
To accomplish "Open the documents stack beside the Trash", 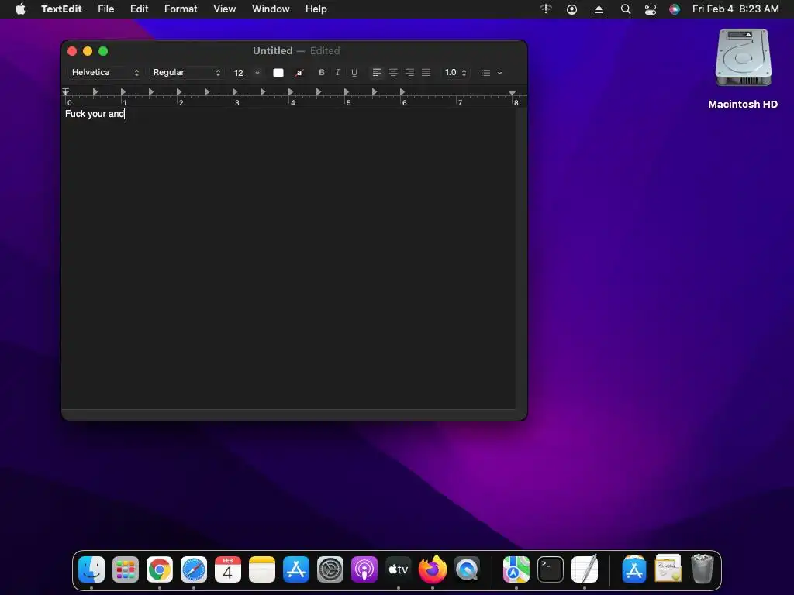I will [x=668, y=569].
